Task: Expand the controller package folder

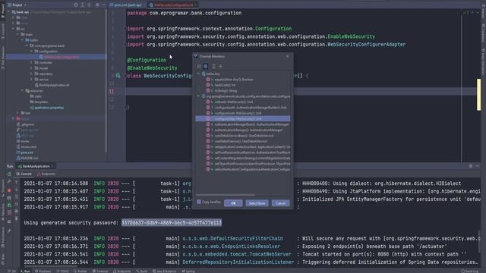Action: tap(31, 62)
